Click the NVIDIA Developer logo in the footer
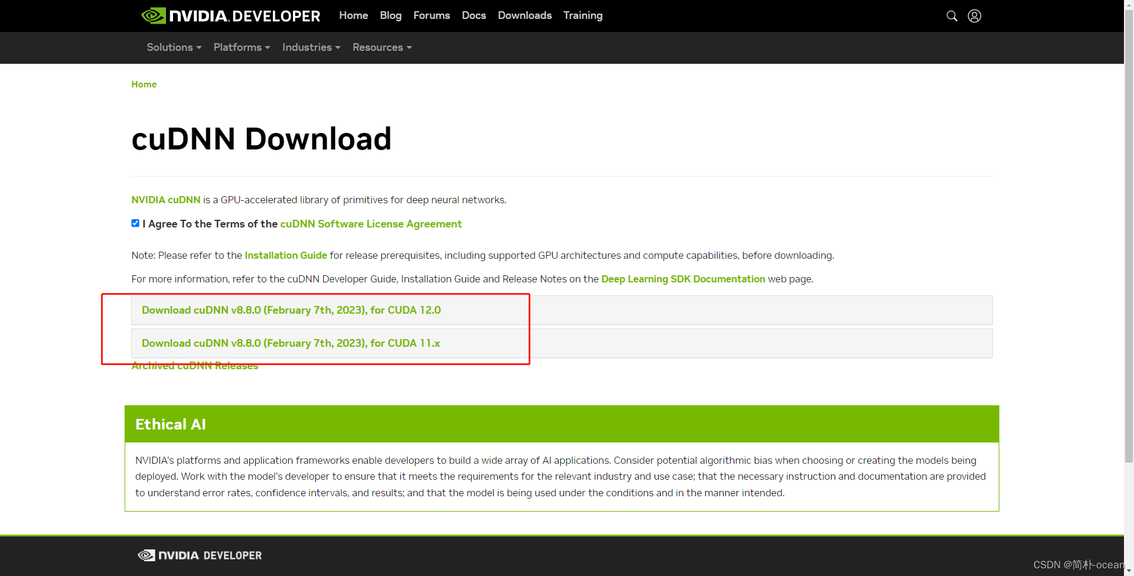 tap(200, 555)
